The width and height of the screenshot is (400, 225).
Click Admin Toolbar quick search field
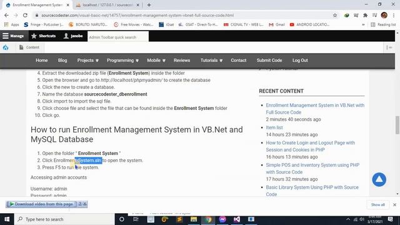(x=118, y=37)
